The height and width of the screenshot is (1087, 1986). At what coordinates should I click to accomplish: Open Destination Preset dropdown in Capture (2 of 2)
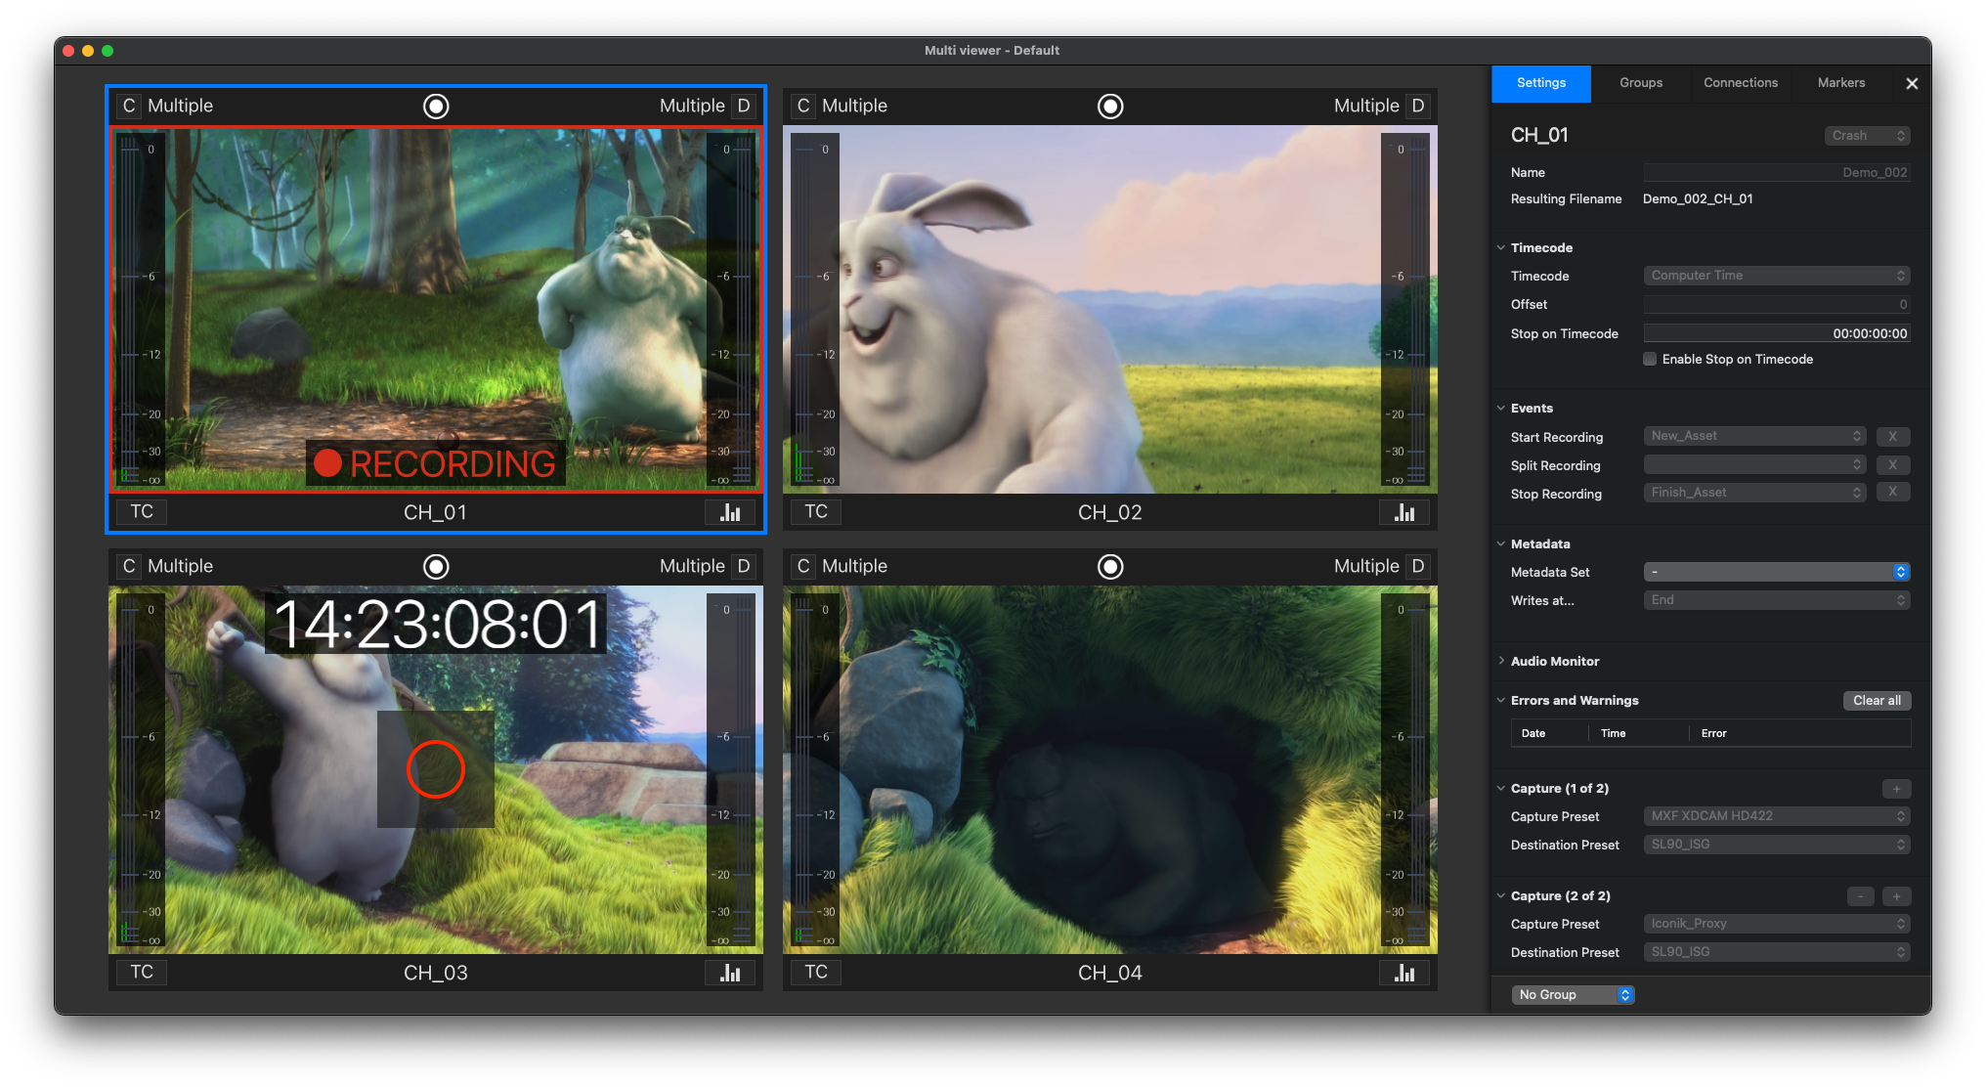(1777, 952)
